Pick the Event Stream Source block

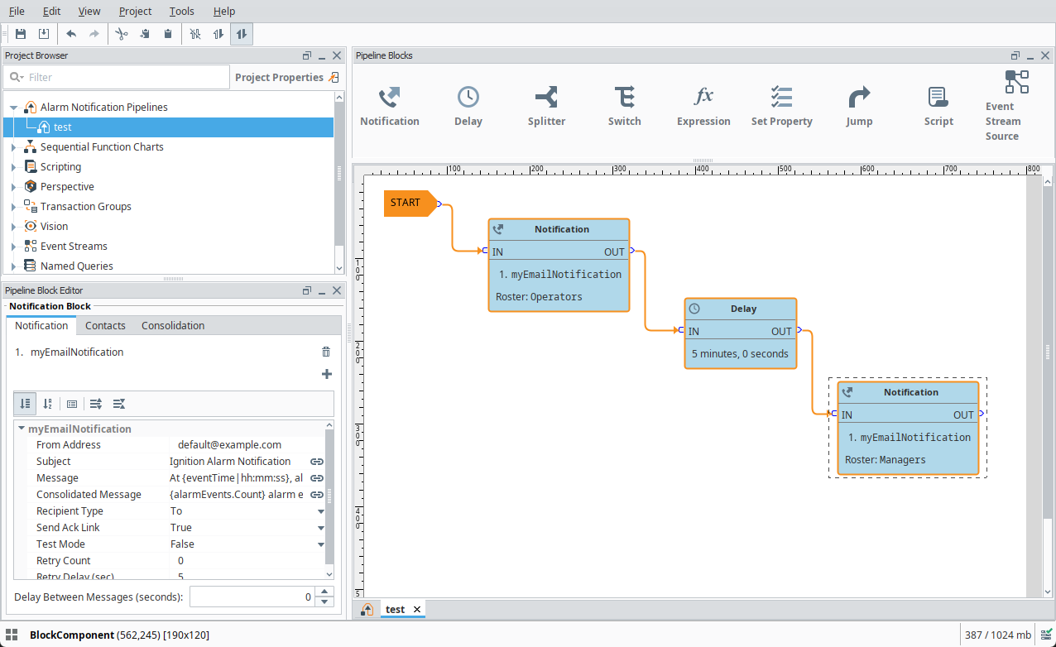1016,106
